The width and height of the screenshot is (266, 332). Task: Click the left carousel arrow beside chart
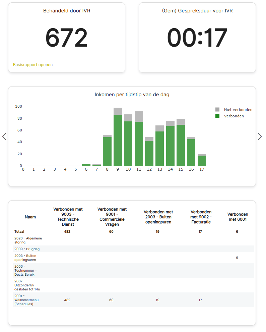(x=4, y=136)
